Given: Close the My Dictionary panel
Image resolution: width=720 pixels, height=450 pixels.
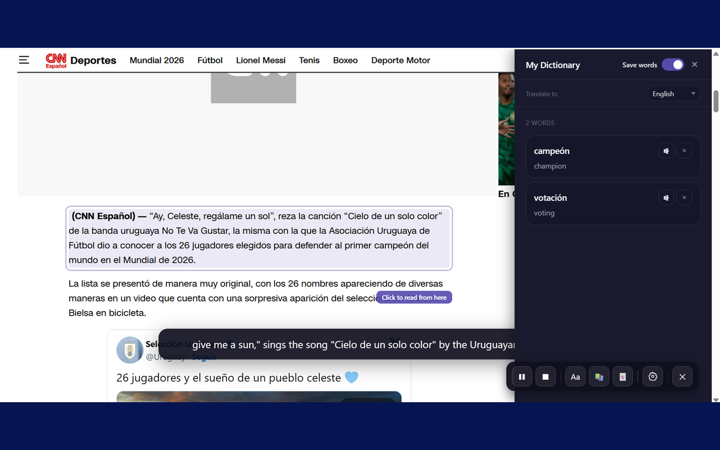Looking at the screenshot, I should coord(695,65).
